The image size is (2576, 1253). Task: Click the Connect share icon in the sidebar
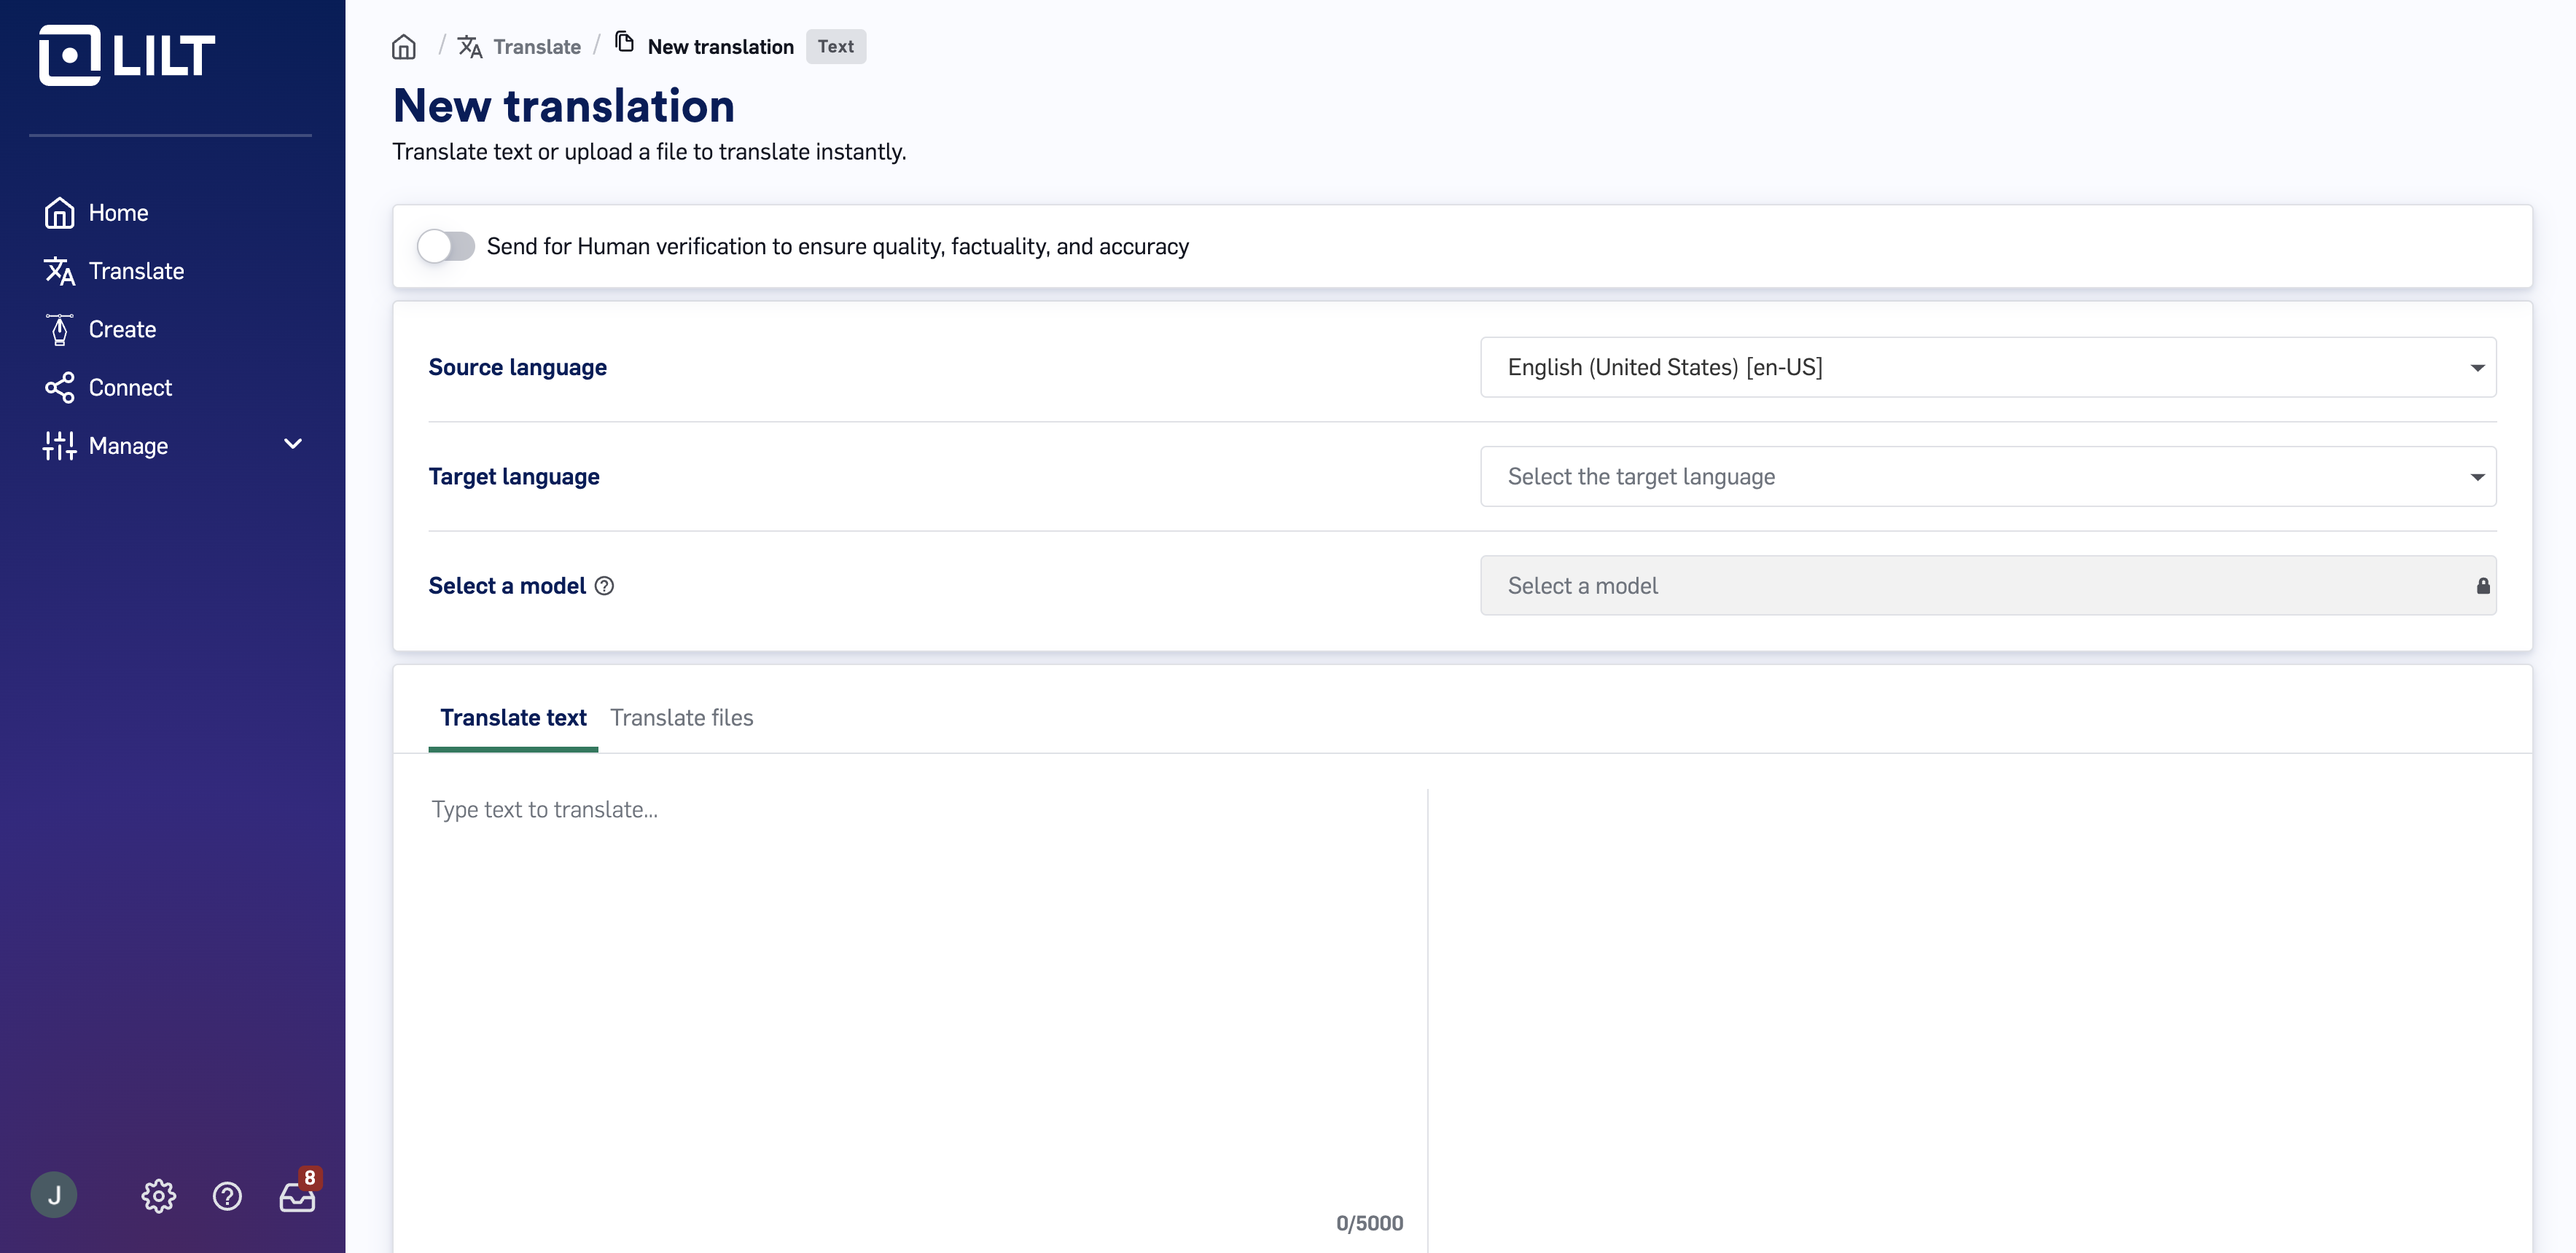[59, 388]
